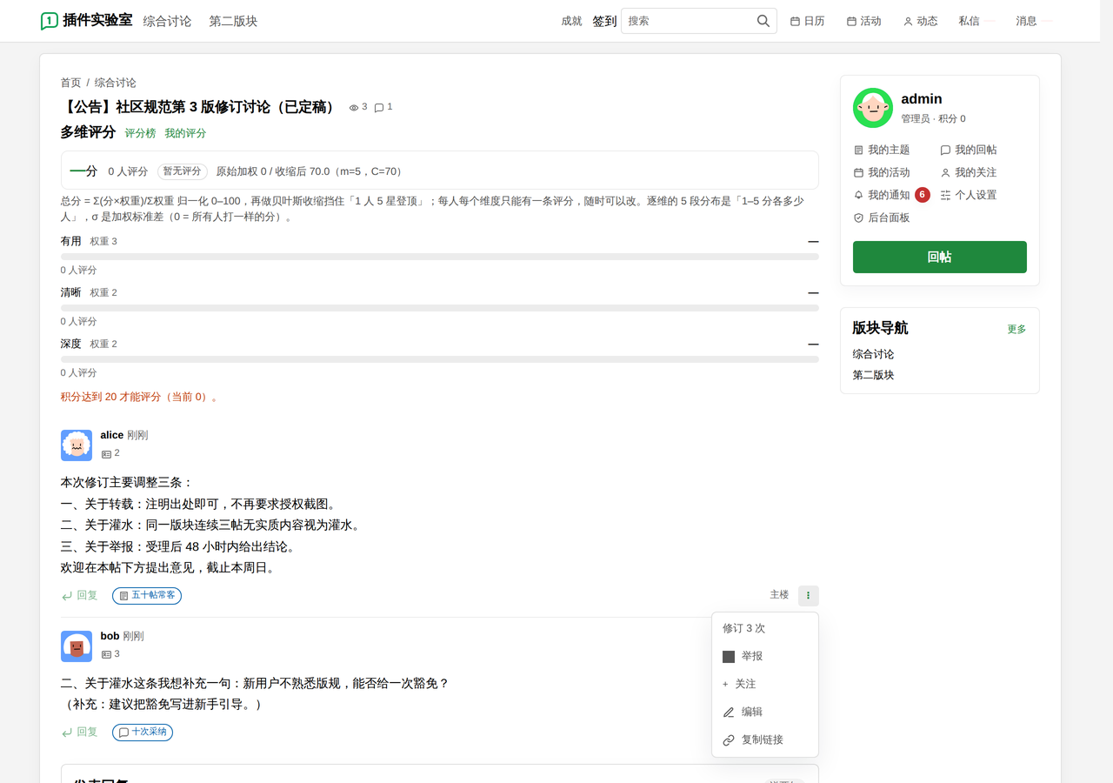The height and width of the screenshot is (783, 1113).
Task: Click the reply count bubble icon by title
Action: click(x=379, y=108)
